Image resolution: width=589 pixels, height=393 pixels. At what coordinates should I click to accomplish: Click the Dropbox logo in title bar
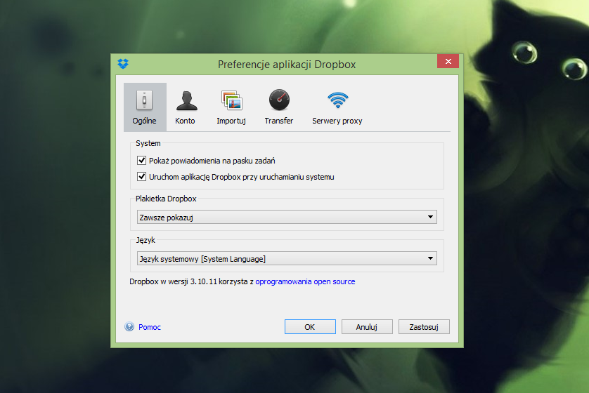(x=123, y=64)
